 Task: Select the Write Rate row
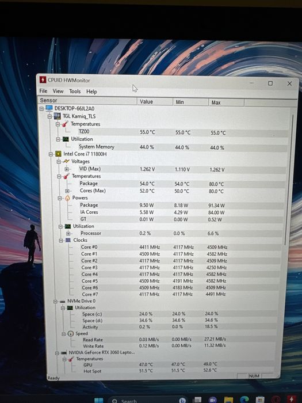[x=178, y=345]
